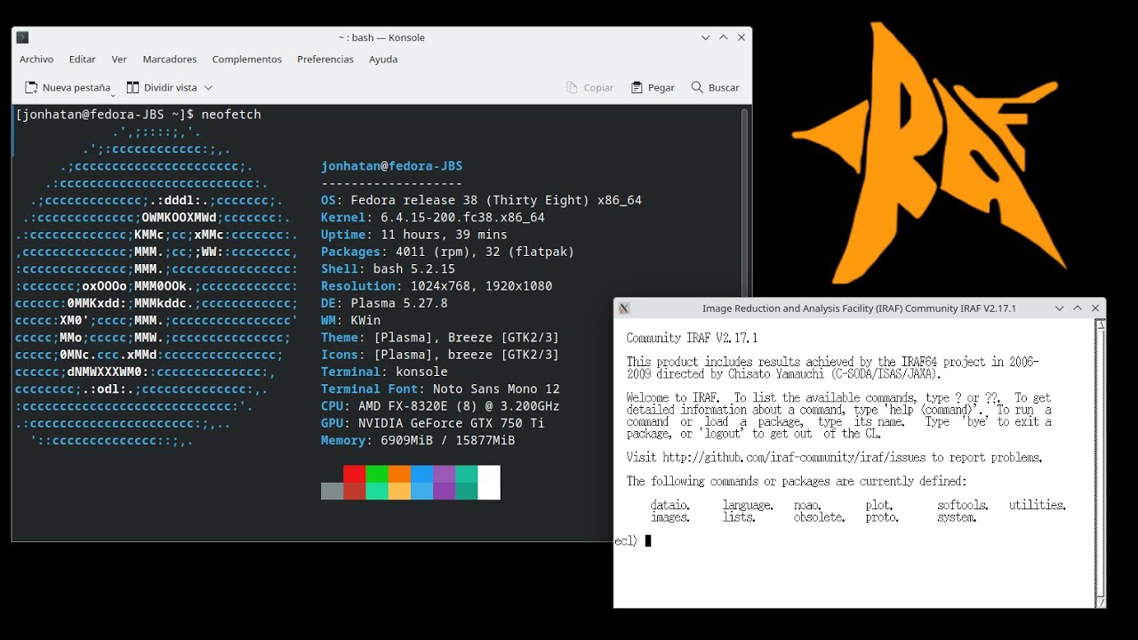Click the green neofetch color block
The image size is (1138, 640).
(x=377, y=474)
